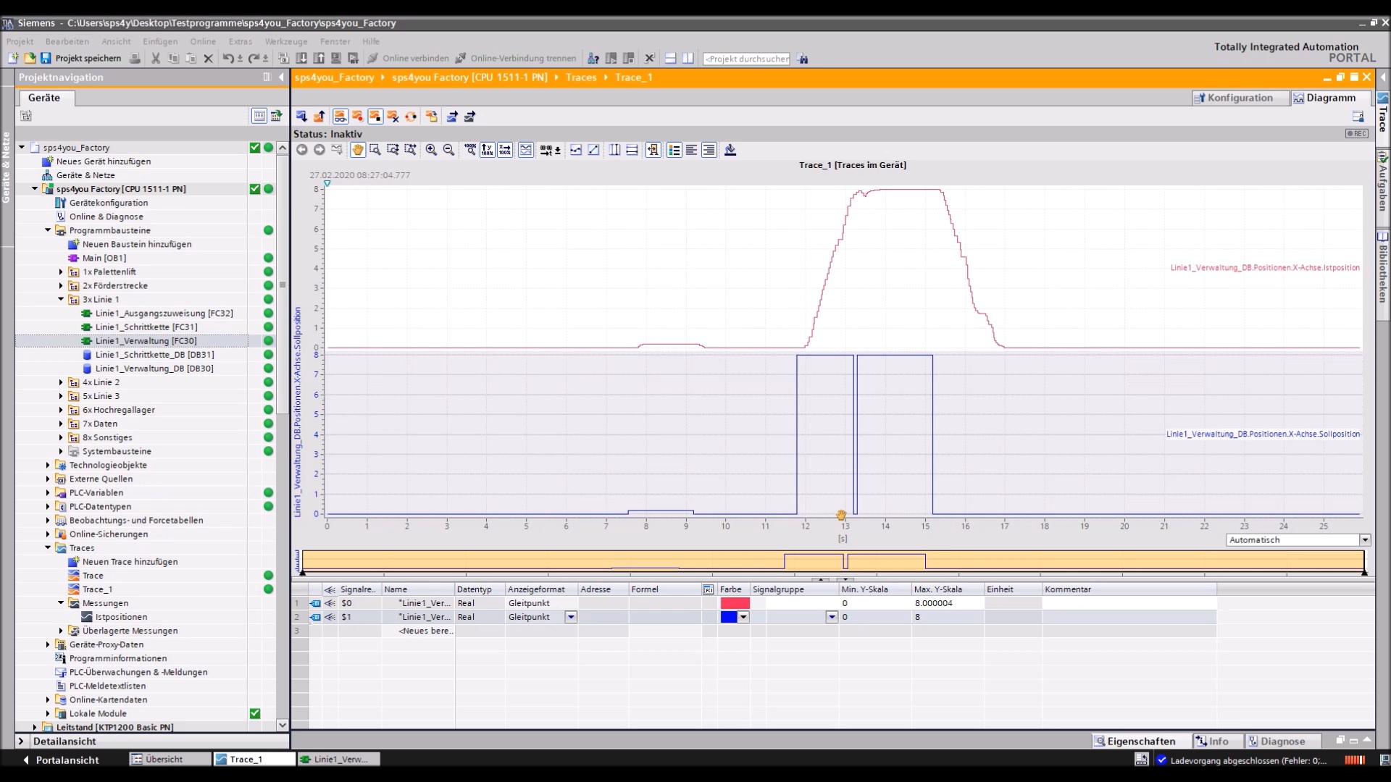Open the Bearbeiten menu

[x=67, y=41]
